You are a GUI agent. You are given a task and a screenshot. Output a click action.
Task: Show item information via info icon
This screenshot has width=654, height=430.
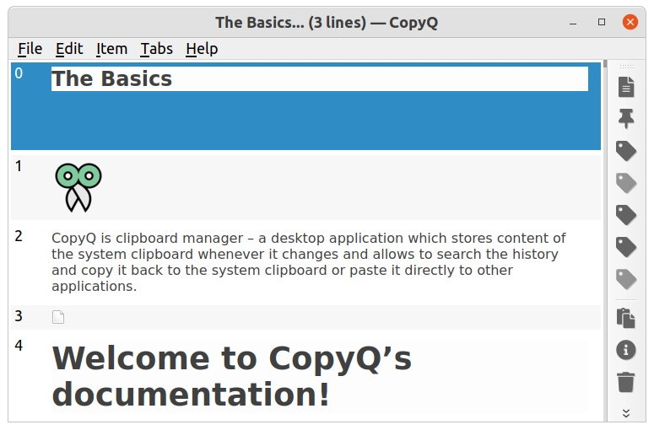coord(625,350)
